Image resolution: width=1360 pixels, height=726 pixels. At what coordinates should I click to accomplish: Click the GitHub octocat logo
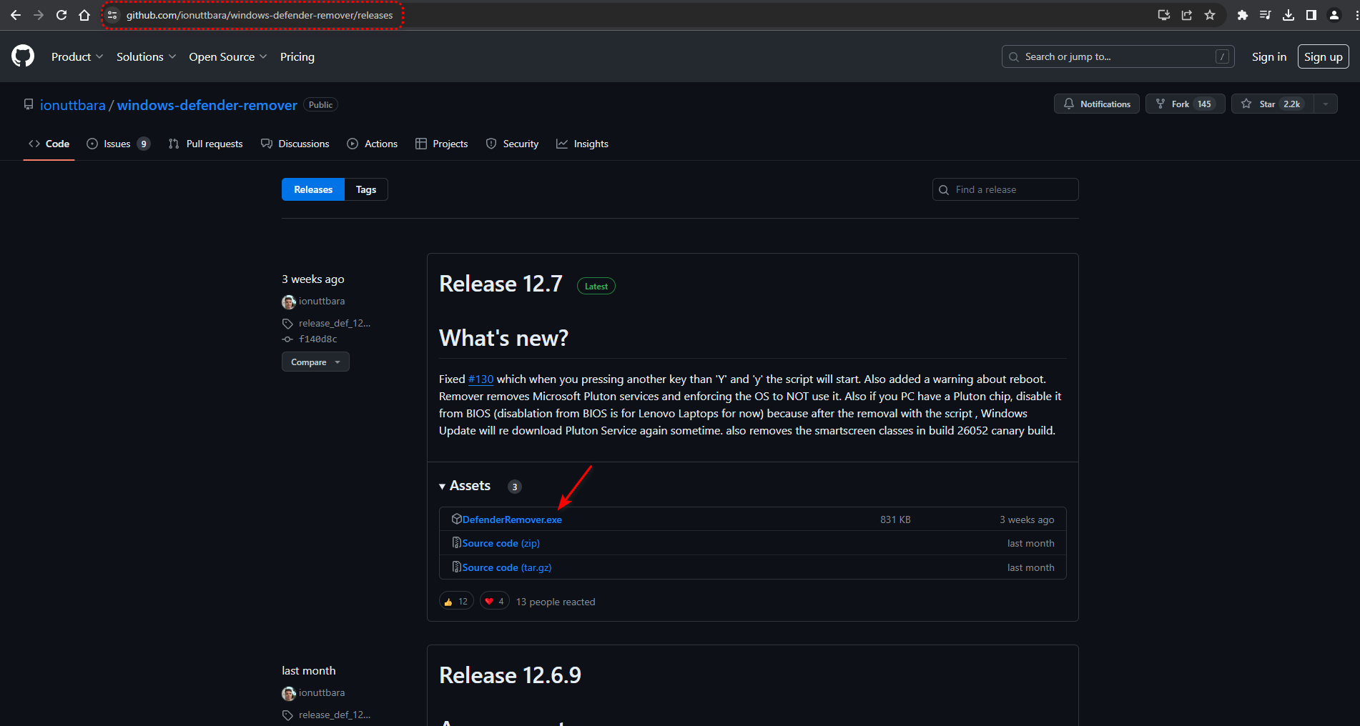(23, 56)
